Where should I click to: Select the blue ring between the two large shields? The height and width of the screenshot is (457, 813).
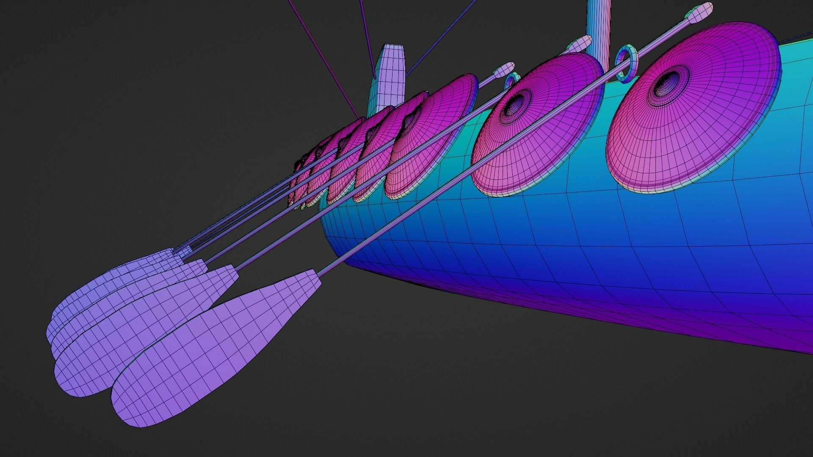(626, 63)
